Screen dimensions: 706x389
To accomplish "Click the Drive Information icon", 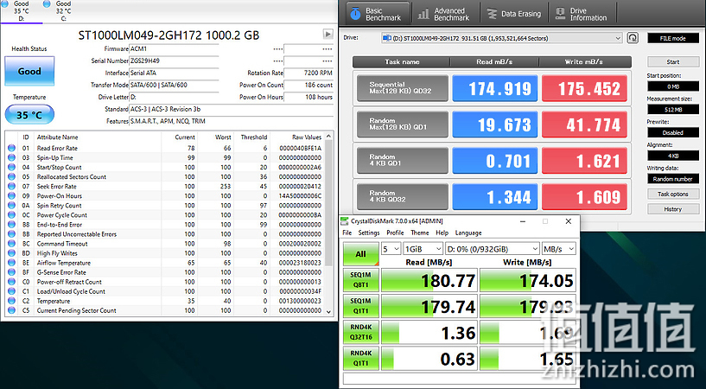I will click(x=560, y=14).
